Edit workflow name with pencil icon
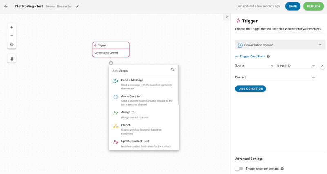 [77, 6]
